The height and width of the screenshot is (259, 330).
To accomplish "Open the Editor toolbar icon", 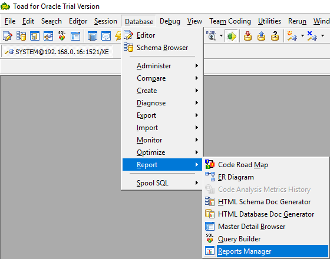I will click(x=8, y=36).
